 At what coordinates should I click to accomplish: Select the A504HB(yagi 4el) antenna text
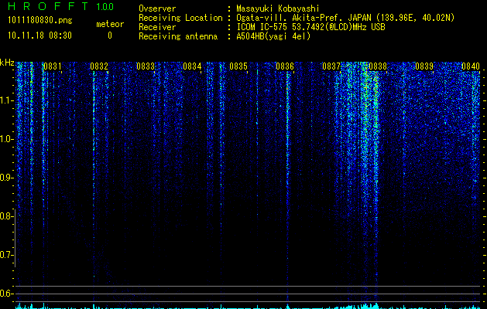pyautogui.click(x=273, y=36)
